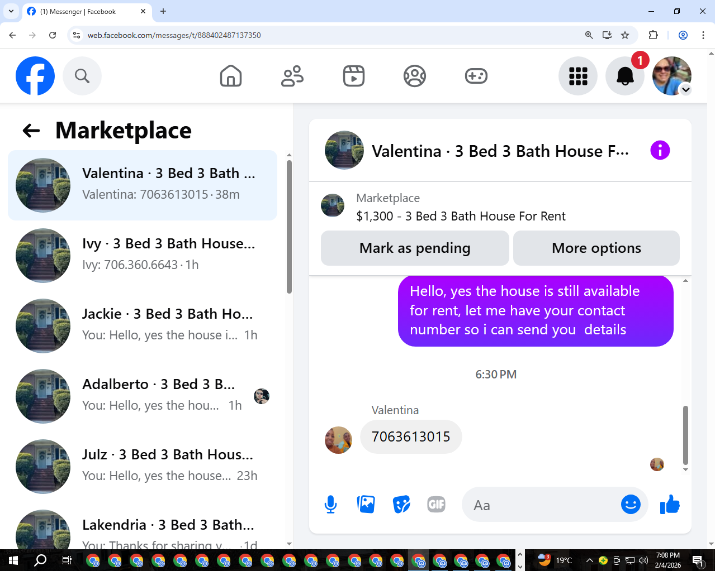The image size is (715, 571).
Task: Go back in browser history
Action: point(12,35)
